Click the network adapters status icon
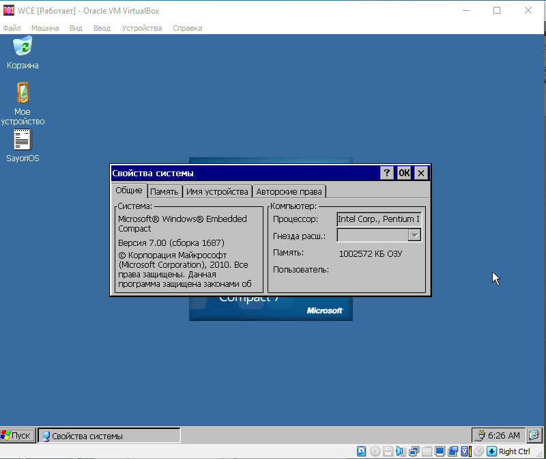This screenshot has height=459, width=546. click(x=414, y=451)
